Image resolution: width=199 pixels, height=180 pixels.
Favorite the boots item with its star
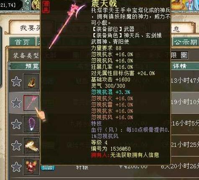16,81
